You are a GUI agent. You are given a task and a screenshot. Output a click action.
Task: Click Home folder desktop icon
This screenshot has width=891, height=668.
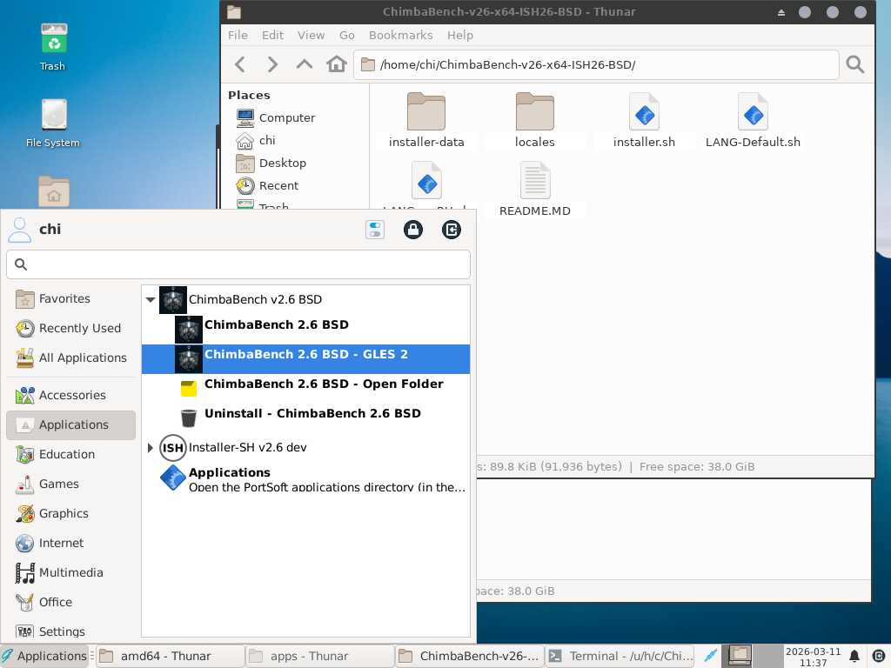click(x=53, y=191)
